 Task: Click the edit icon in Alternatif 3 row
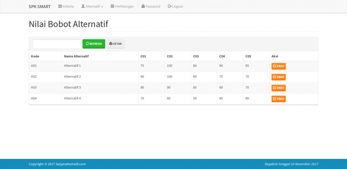click(x=274, y=88)
